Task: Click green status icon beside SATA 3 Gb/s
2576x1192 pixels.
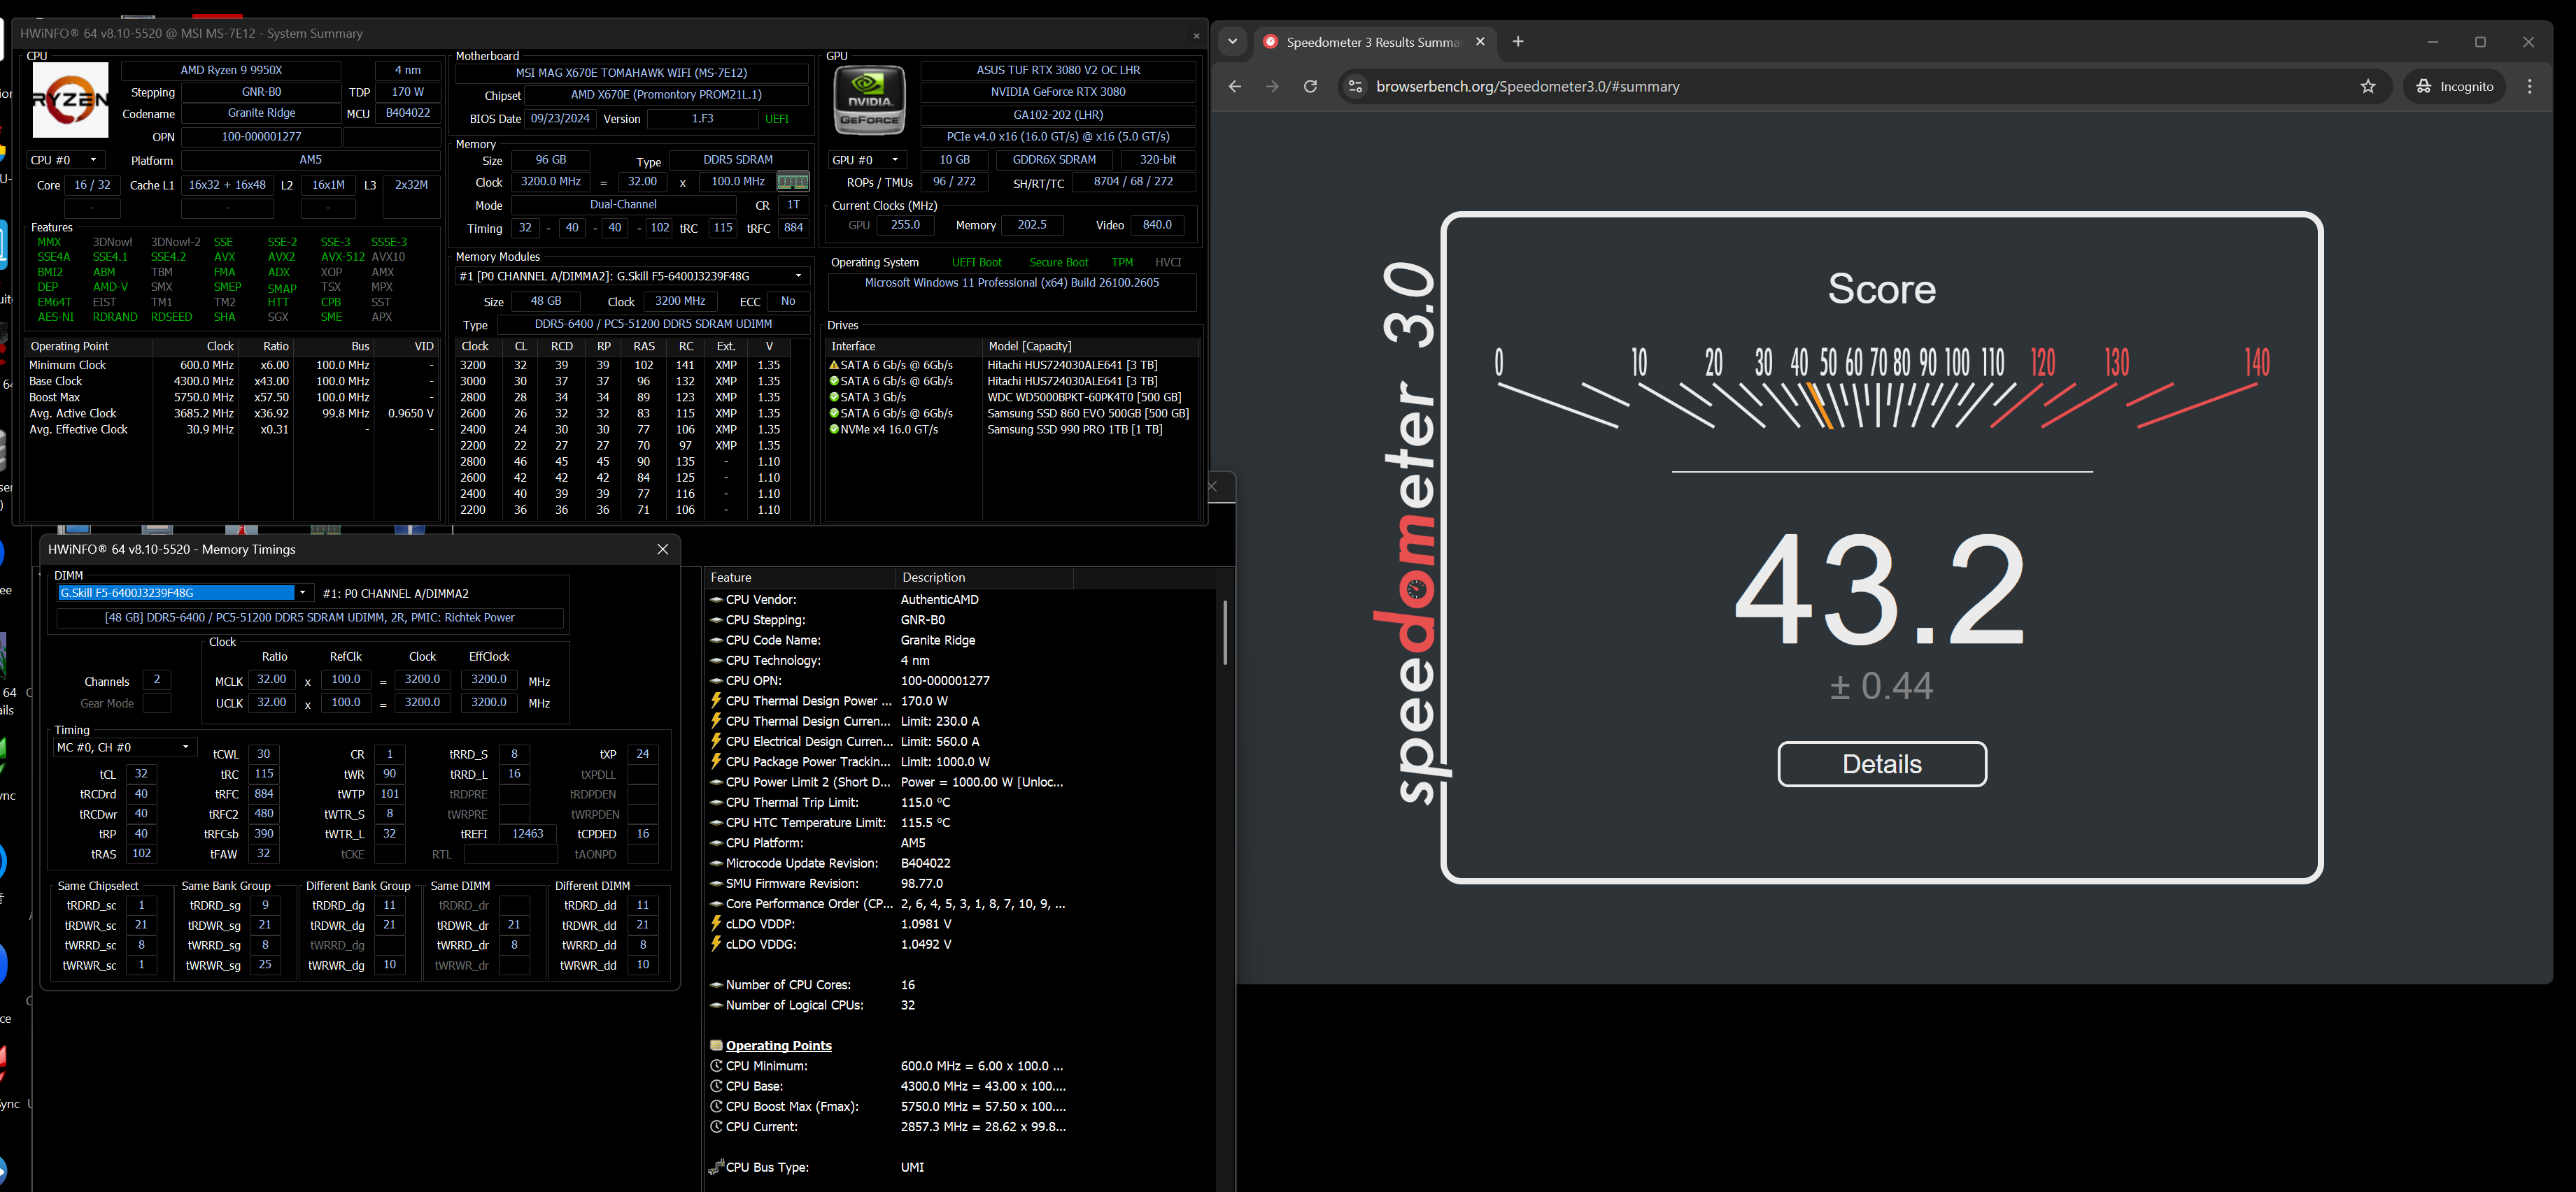Action: coord(834,398)
